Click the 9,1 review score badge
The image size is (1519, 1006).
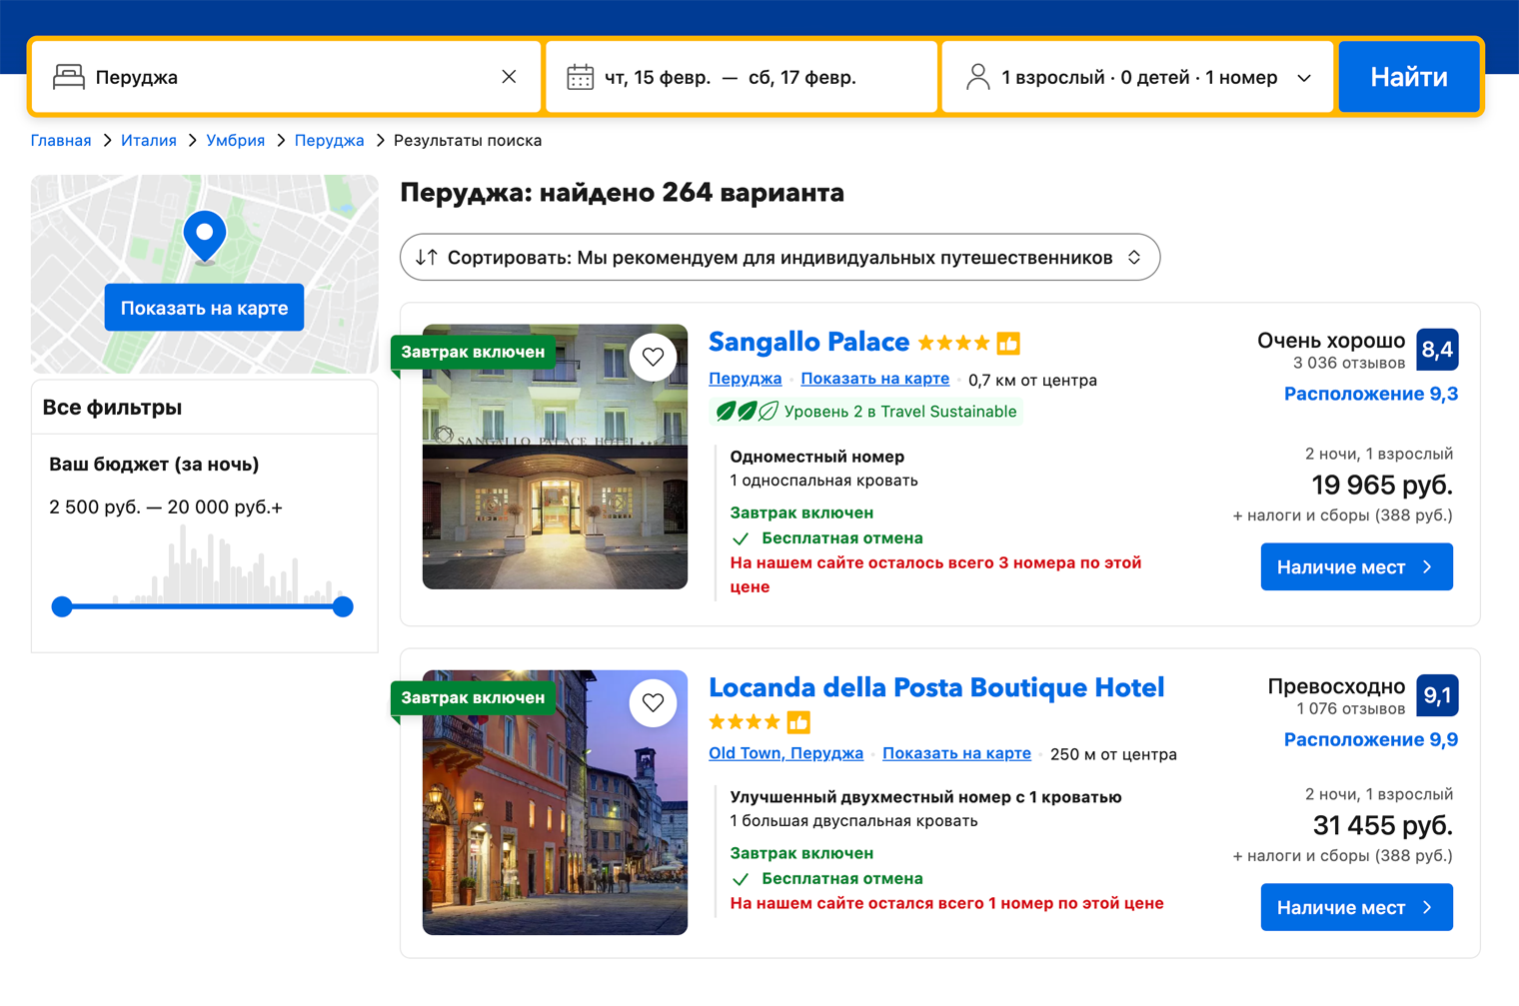(1437, 695)
